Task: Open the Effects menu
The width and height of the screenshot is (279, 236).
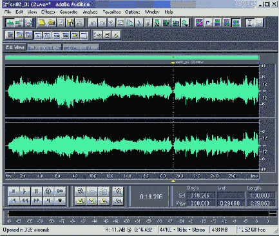Action: click(x=48, y=12)
